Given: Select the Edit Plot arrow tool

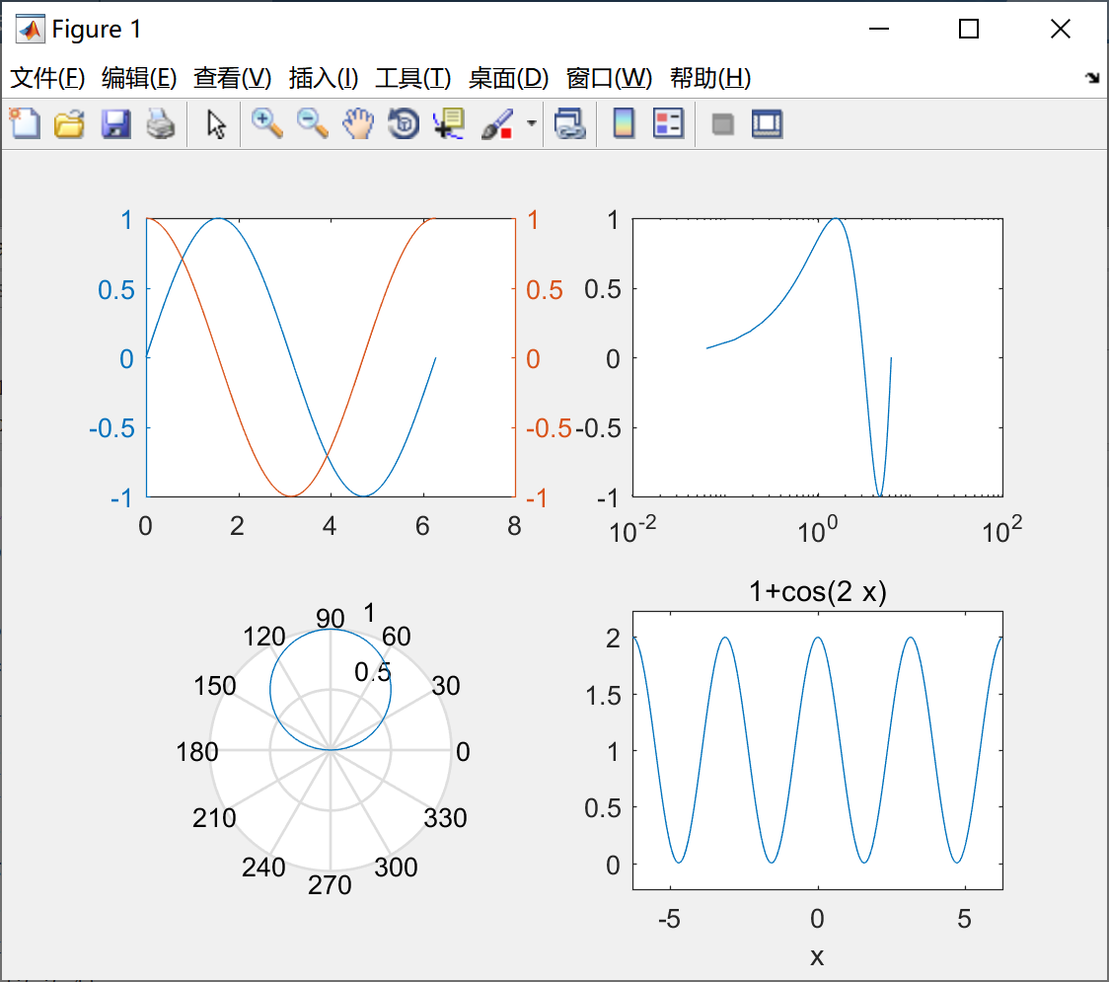Looking at the screenshot, I should (x=214, y=123).
